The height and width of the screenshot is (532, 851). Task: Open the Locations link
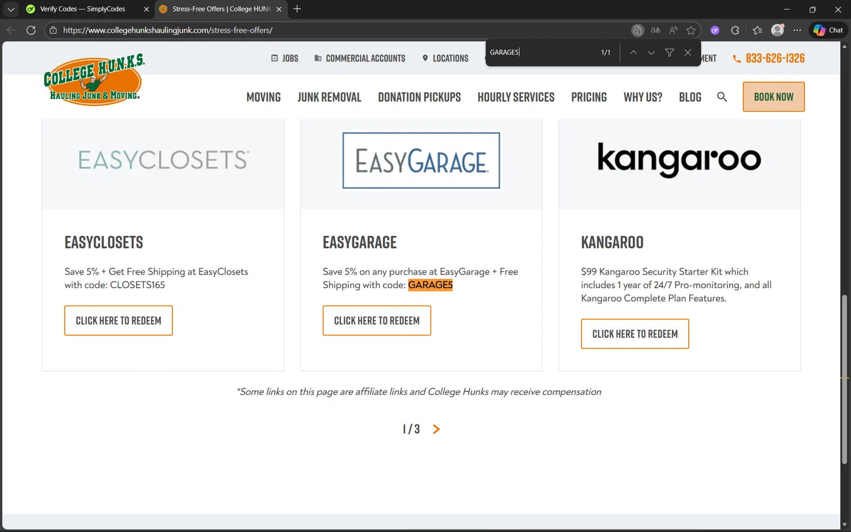click(x=445, y=58)
